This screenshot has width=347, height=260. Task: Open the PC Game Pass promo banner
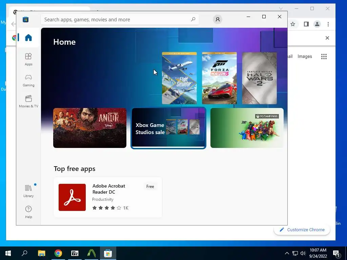[247, 128]
